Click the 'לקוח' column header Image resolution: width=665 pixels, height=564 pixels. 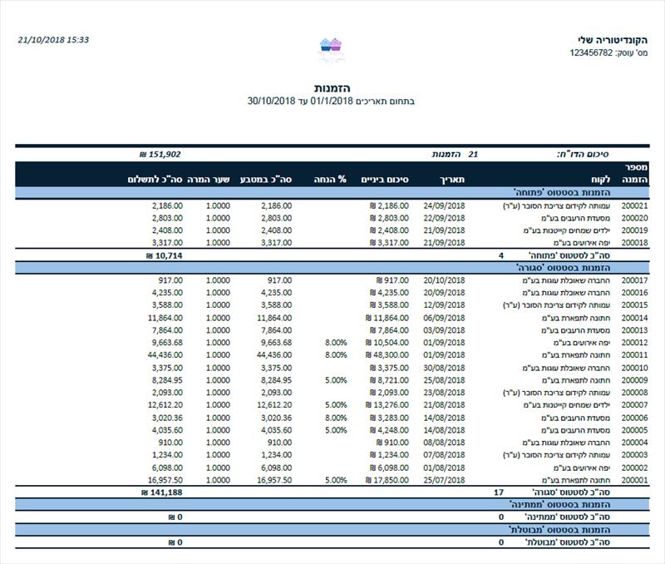pyautogui.click(x=601, y=180)
